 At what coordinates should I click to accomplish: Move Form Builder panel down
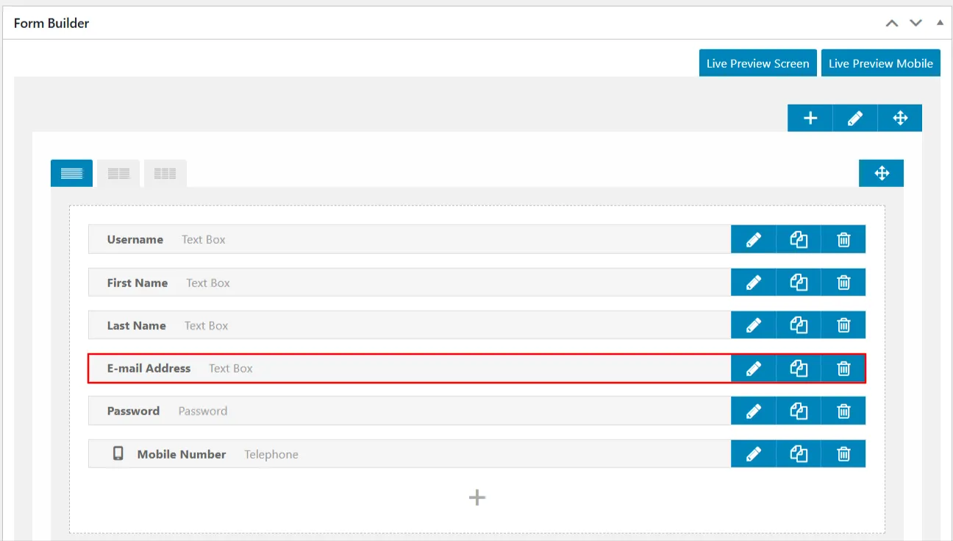pyautogui.click(x=915, y=23)
